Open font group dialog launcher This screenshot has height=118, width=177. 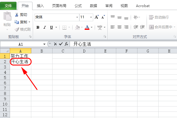pos(105,37)
